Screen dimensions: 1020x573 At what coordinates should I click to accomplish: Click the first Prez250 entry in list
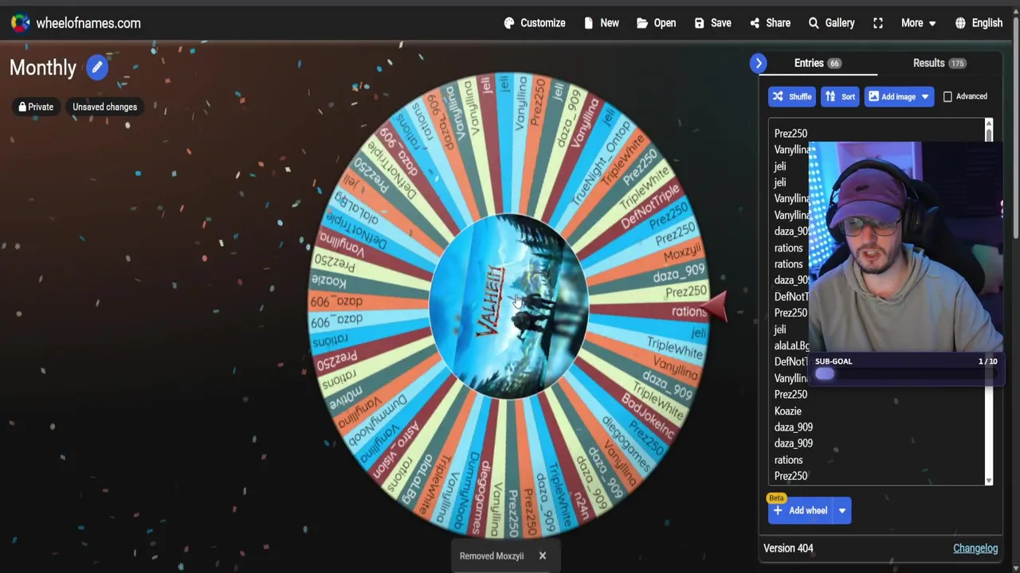pos(790,134)
